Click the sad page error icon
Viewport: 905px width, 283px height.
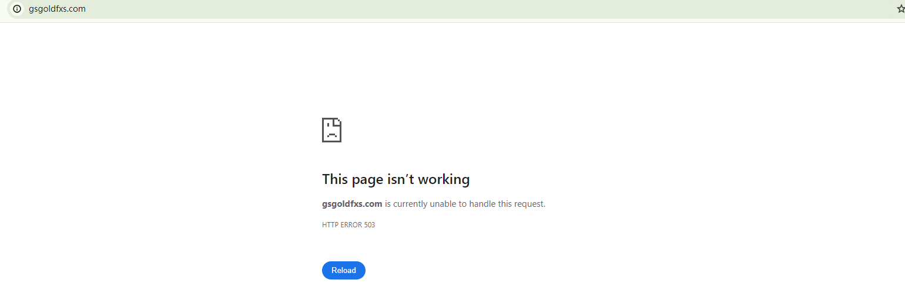pos(331,130)
